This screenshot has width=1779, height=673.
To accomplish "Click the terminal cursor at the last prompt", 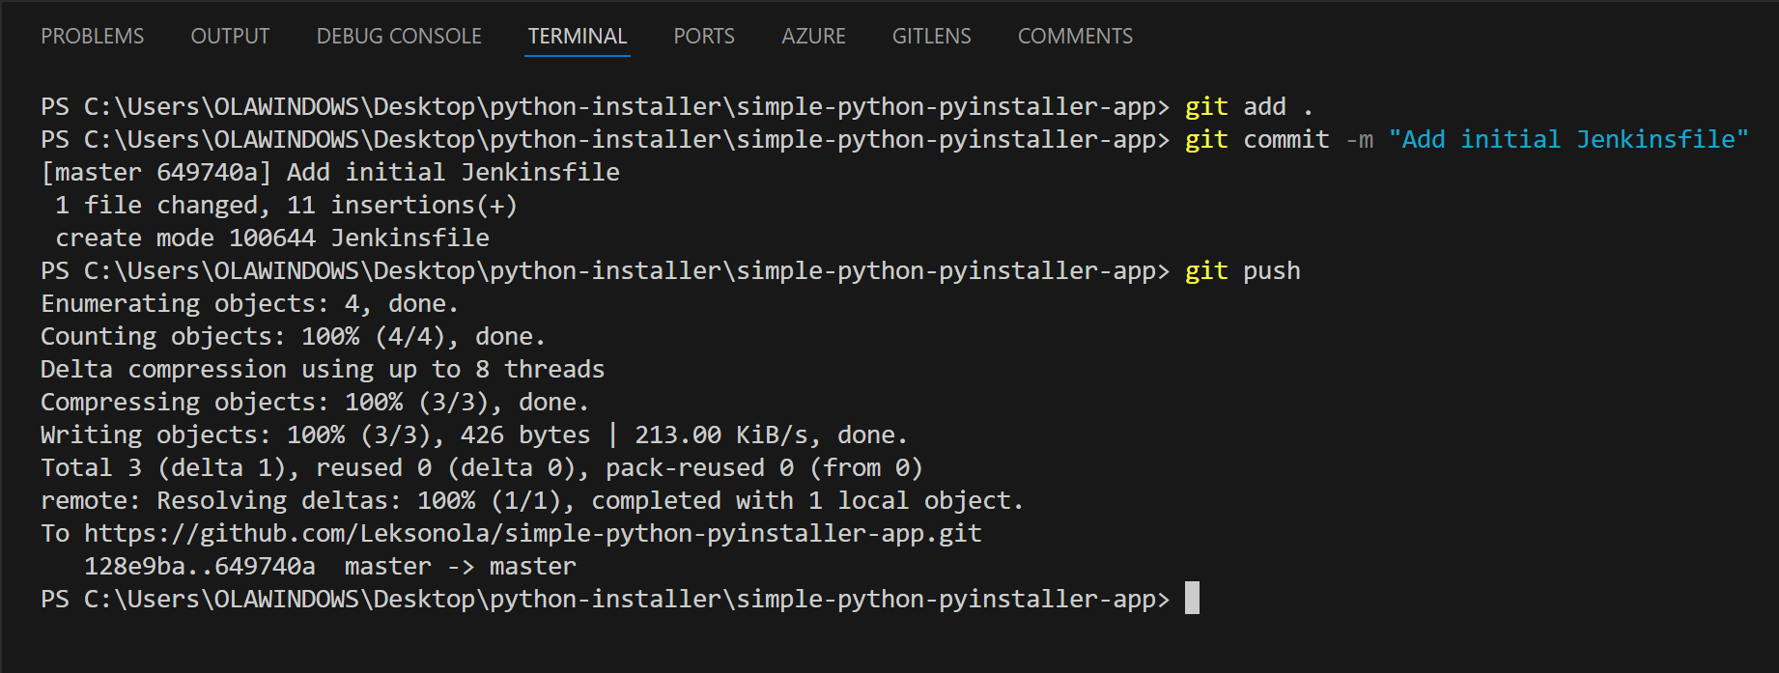I will point(1193,599).
